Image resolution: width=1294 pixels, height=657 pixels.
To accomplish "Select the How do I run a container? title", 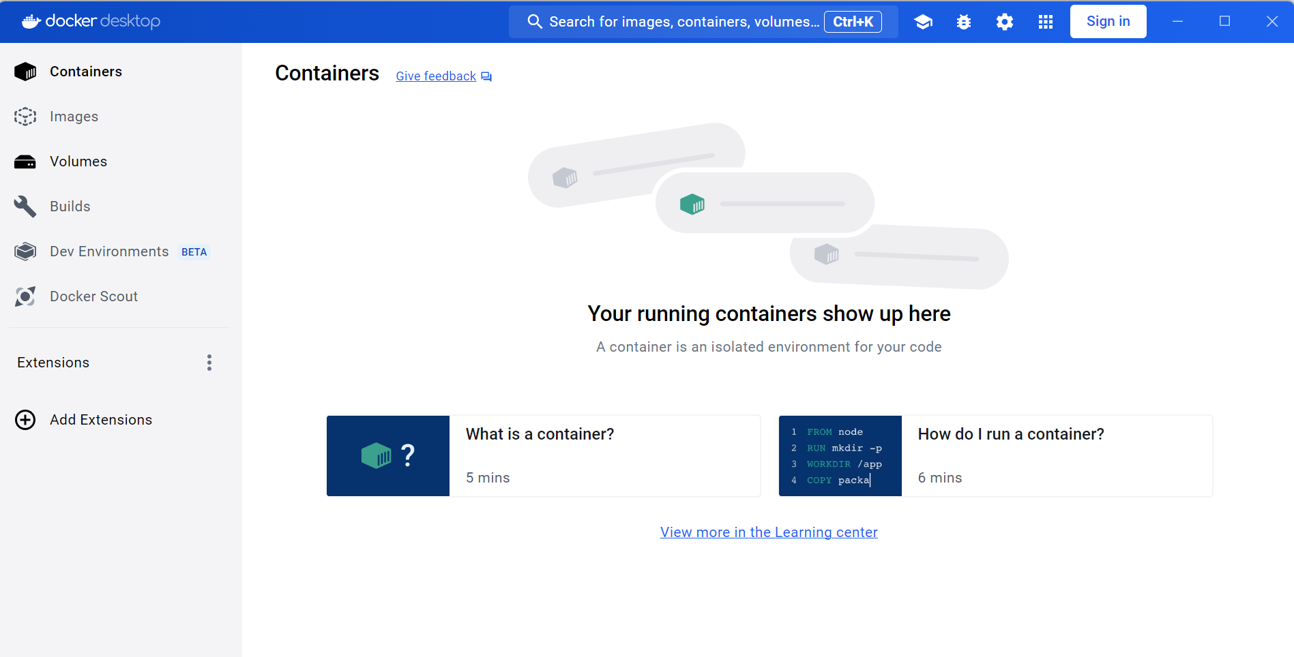I will 1011,434.
